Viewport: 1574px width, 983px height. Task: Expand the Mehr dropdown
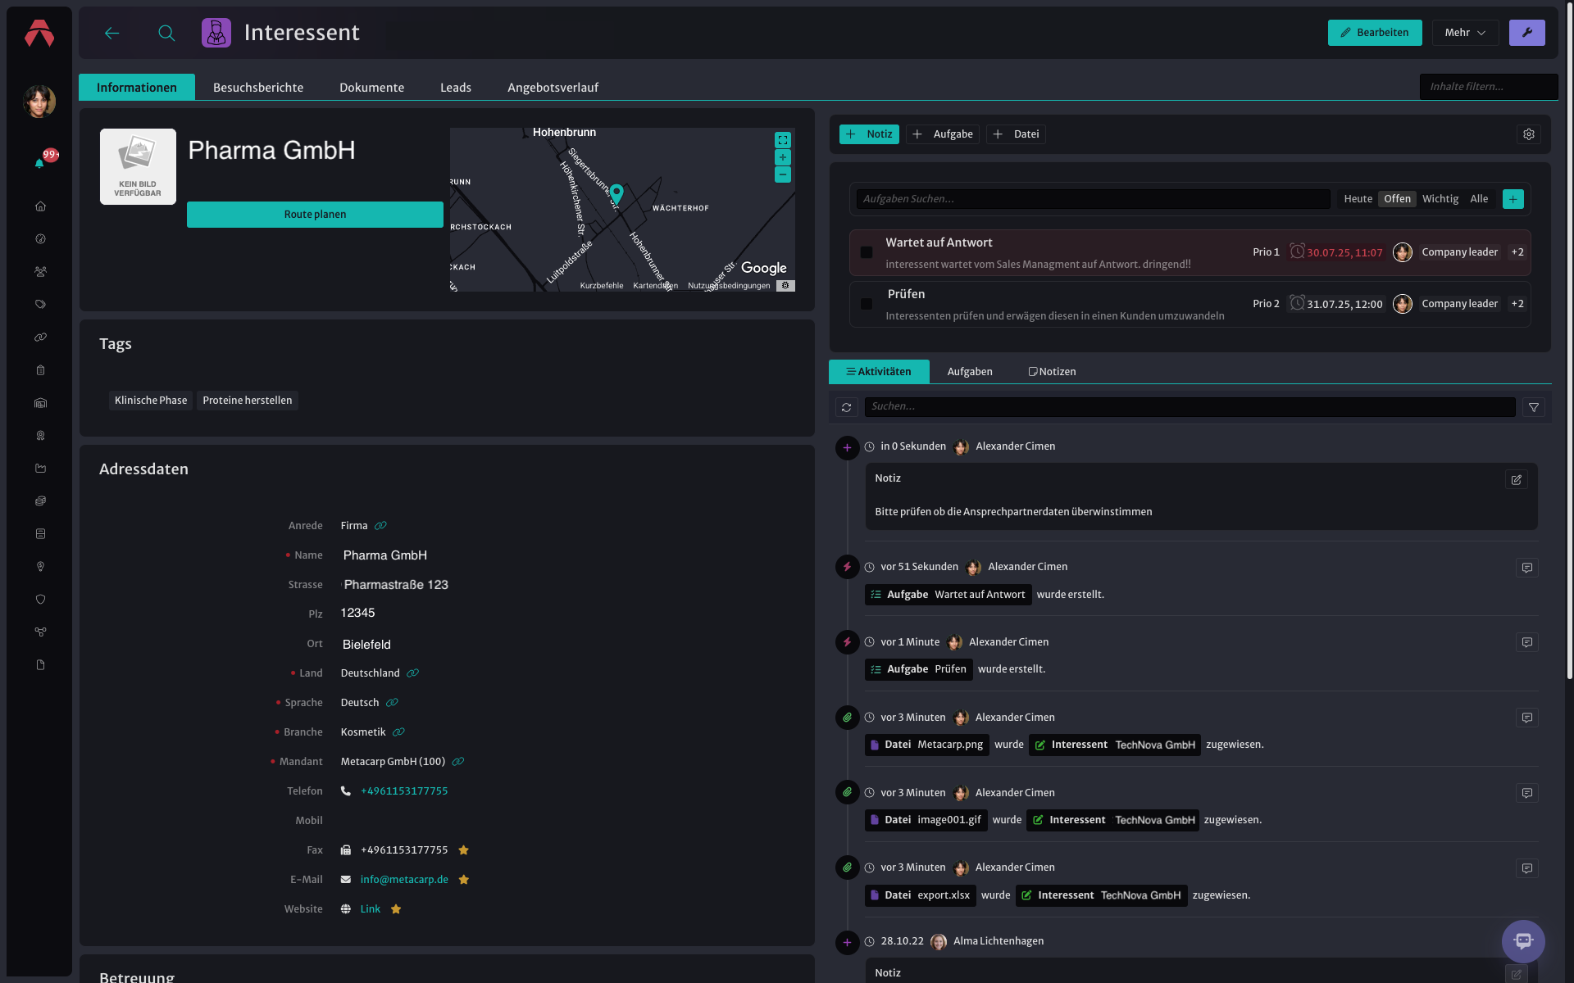click(x=1465, y=33)
